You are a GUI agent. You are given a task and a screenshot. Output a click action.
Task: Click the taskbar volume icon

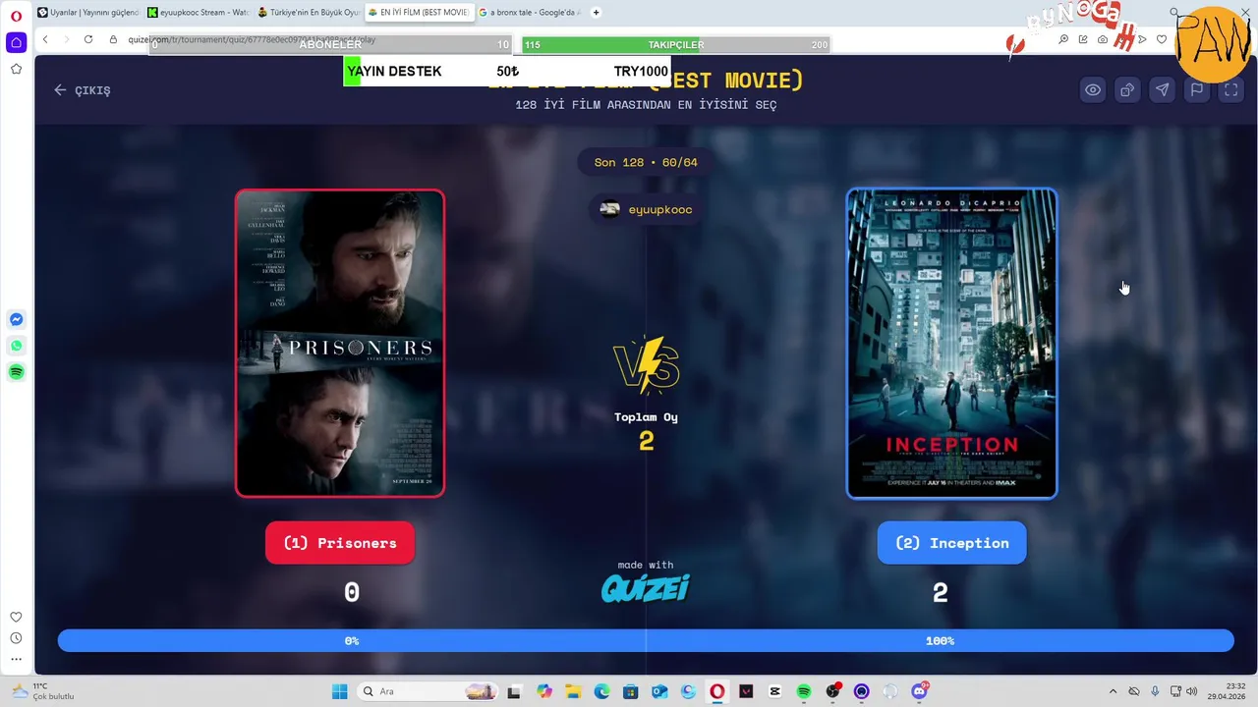click(x=1192, y=691)
